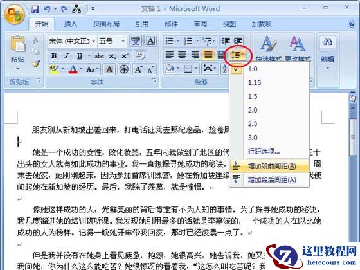The height and width of the screenshot is (270, 360).
Task: Copy selection with copy icon
Action: click(35, 52)
